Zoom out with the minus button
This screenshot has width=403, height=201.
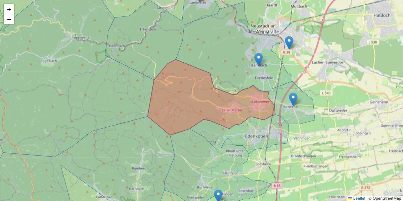(x=9, y=19)
